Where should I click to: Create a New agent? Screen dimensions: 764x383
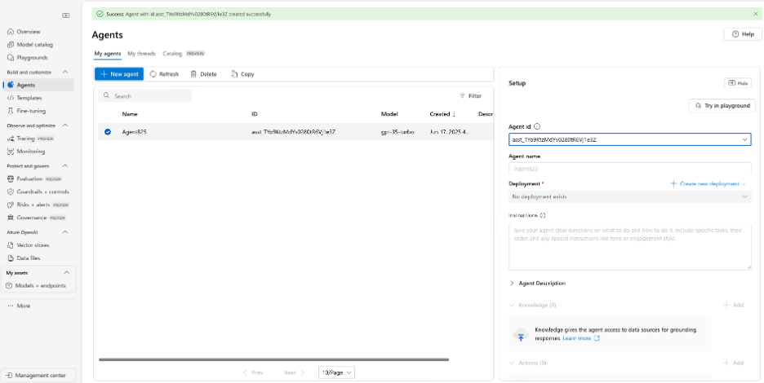(x=119, y=74)
